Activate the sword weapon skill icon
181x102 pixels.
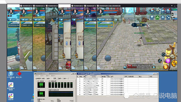click(x=160, y=61)
